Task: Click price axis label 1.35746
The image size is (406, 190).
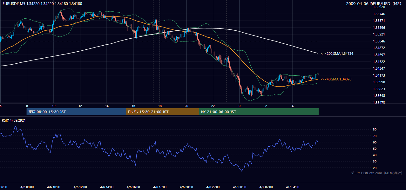Action: pyautogui.click(x=379, y=14)
